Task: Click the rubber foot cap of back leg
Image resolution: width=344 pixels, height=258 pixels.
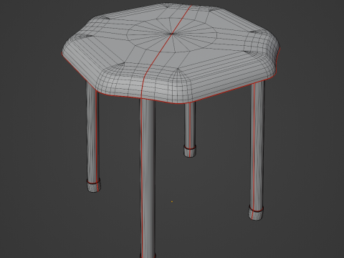Action: click(x=190, y=151)
